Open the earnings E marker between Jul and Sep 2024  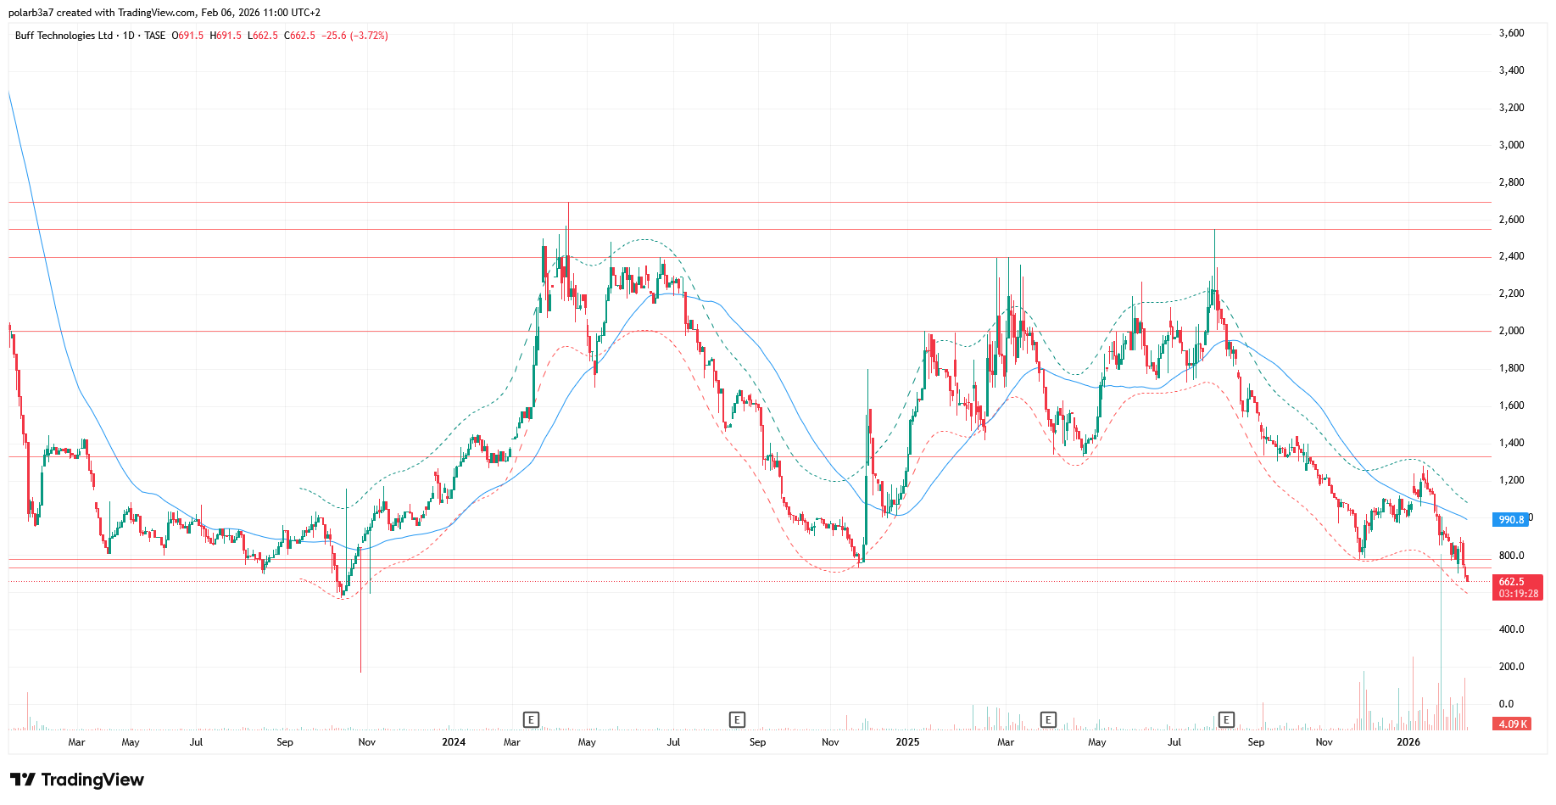pos(737,720)
